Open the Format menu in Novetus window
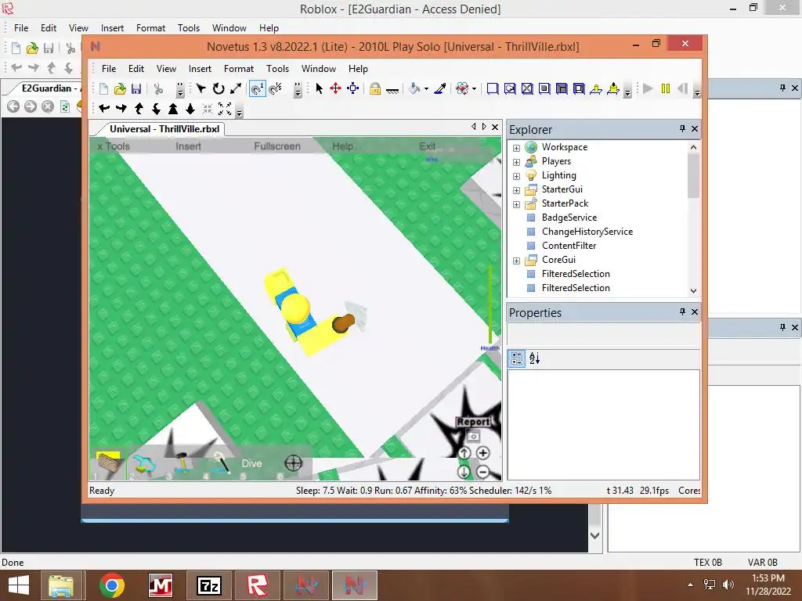The image size is (802, 601). pyautogui.click(x=238, y=69)
